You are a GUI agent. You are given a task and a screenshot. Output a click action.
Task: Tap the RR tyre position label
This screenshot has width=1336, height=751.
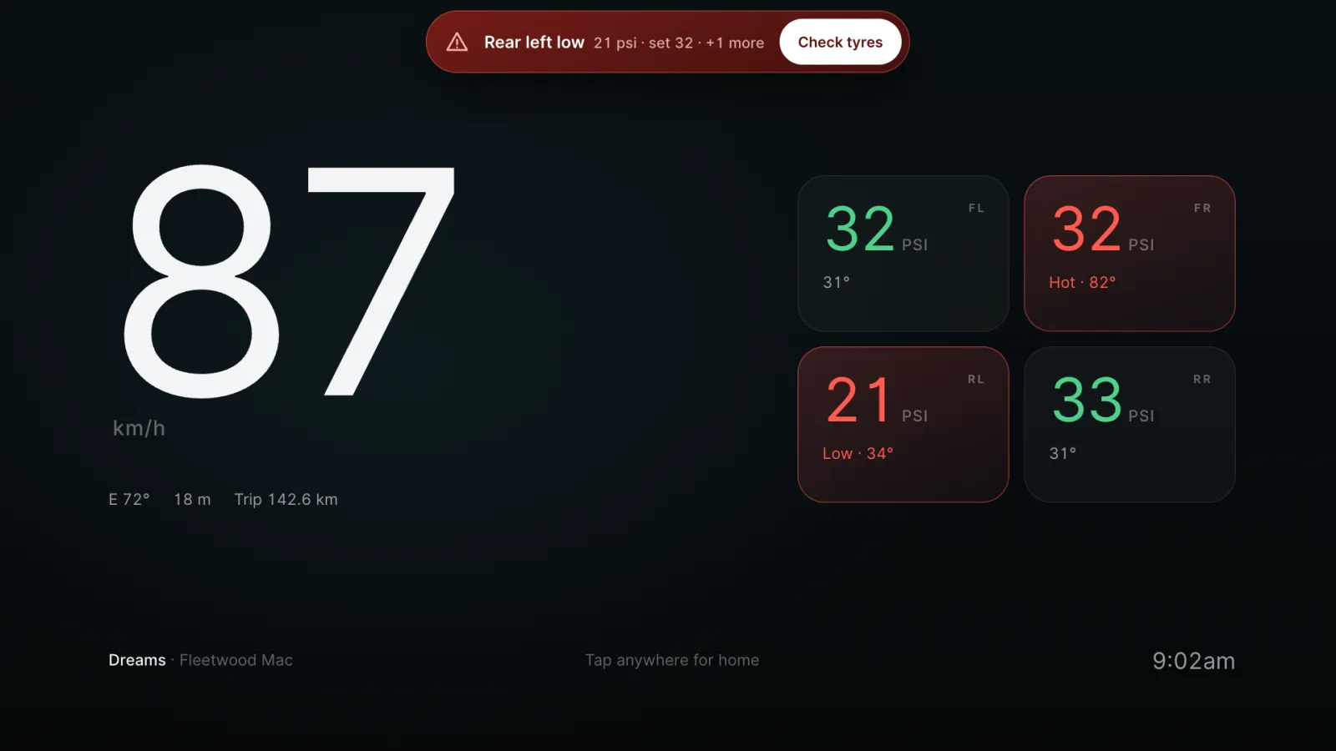pyautogui.click(x=1202, y=379)
